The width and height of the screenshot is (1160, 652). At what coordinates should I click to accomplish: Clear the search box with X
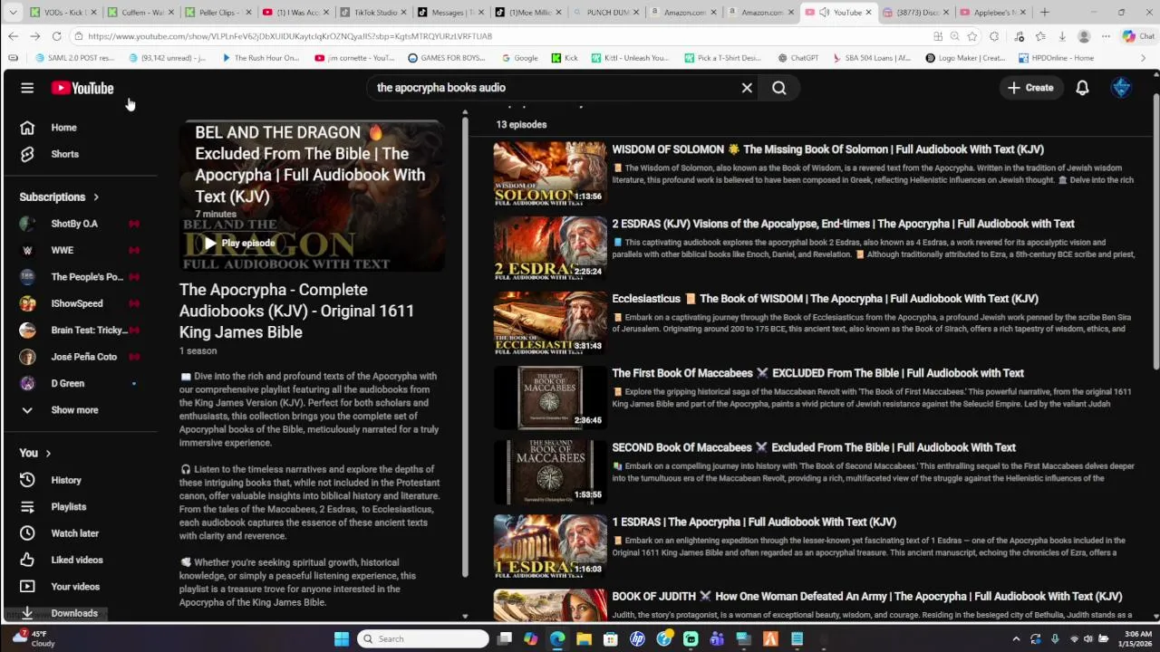[747, 88]
